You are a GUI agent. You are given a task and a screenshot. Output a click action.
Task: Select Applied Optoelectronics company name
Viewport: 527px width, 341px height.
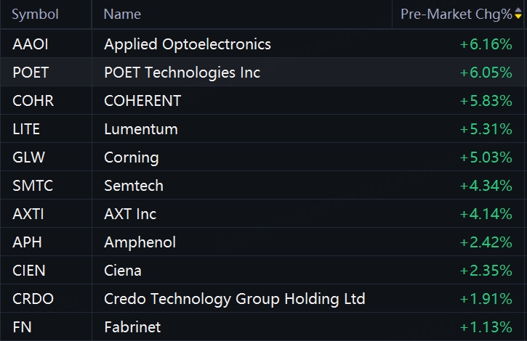[188, 45]
